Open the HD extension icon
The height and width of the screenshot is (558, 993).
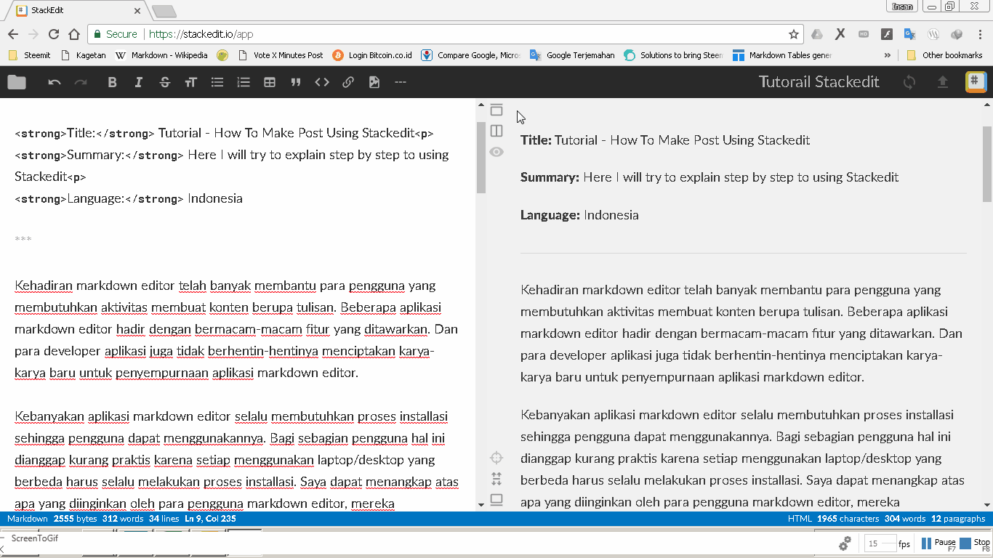[x=864, y=34]
